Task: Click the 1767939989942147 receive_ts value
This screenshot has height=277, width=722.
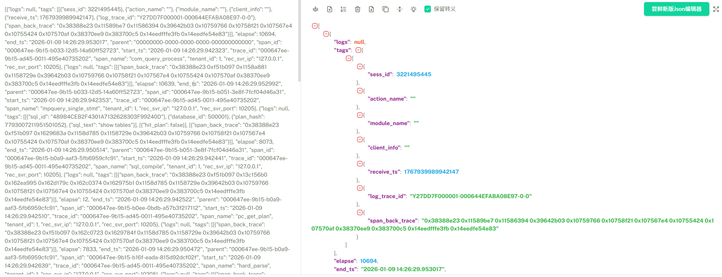Action: pyautogui.click(x=431, y=172)
